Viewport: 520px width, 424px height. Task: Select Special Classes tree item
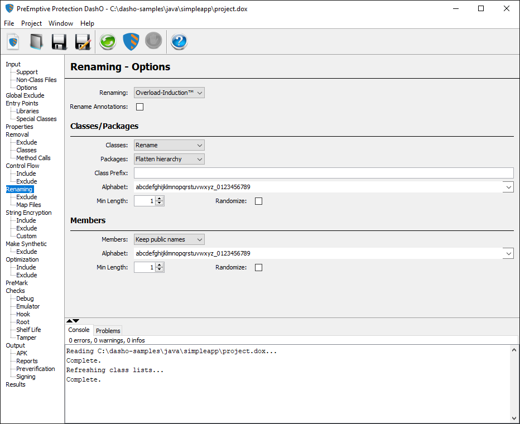pos(36,119)
